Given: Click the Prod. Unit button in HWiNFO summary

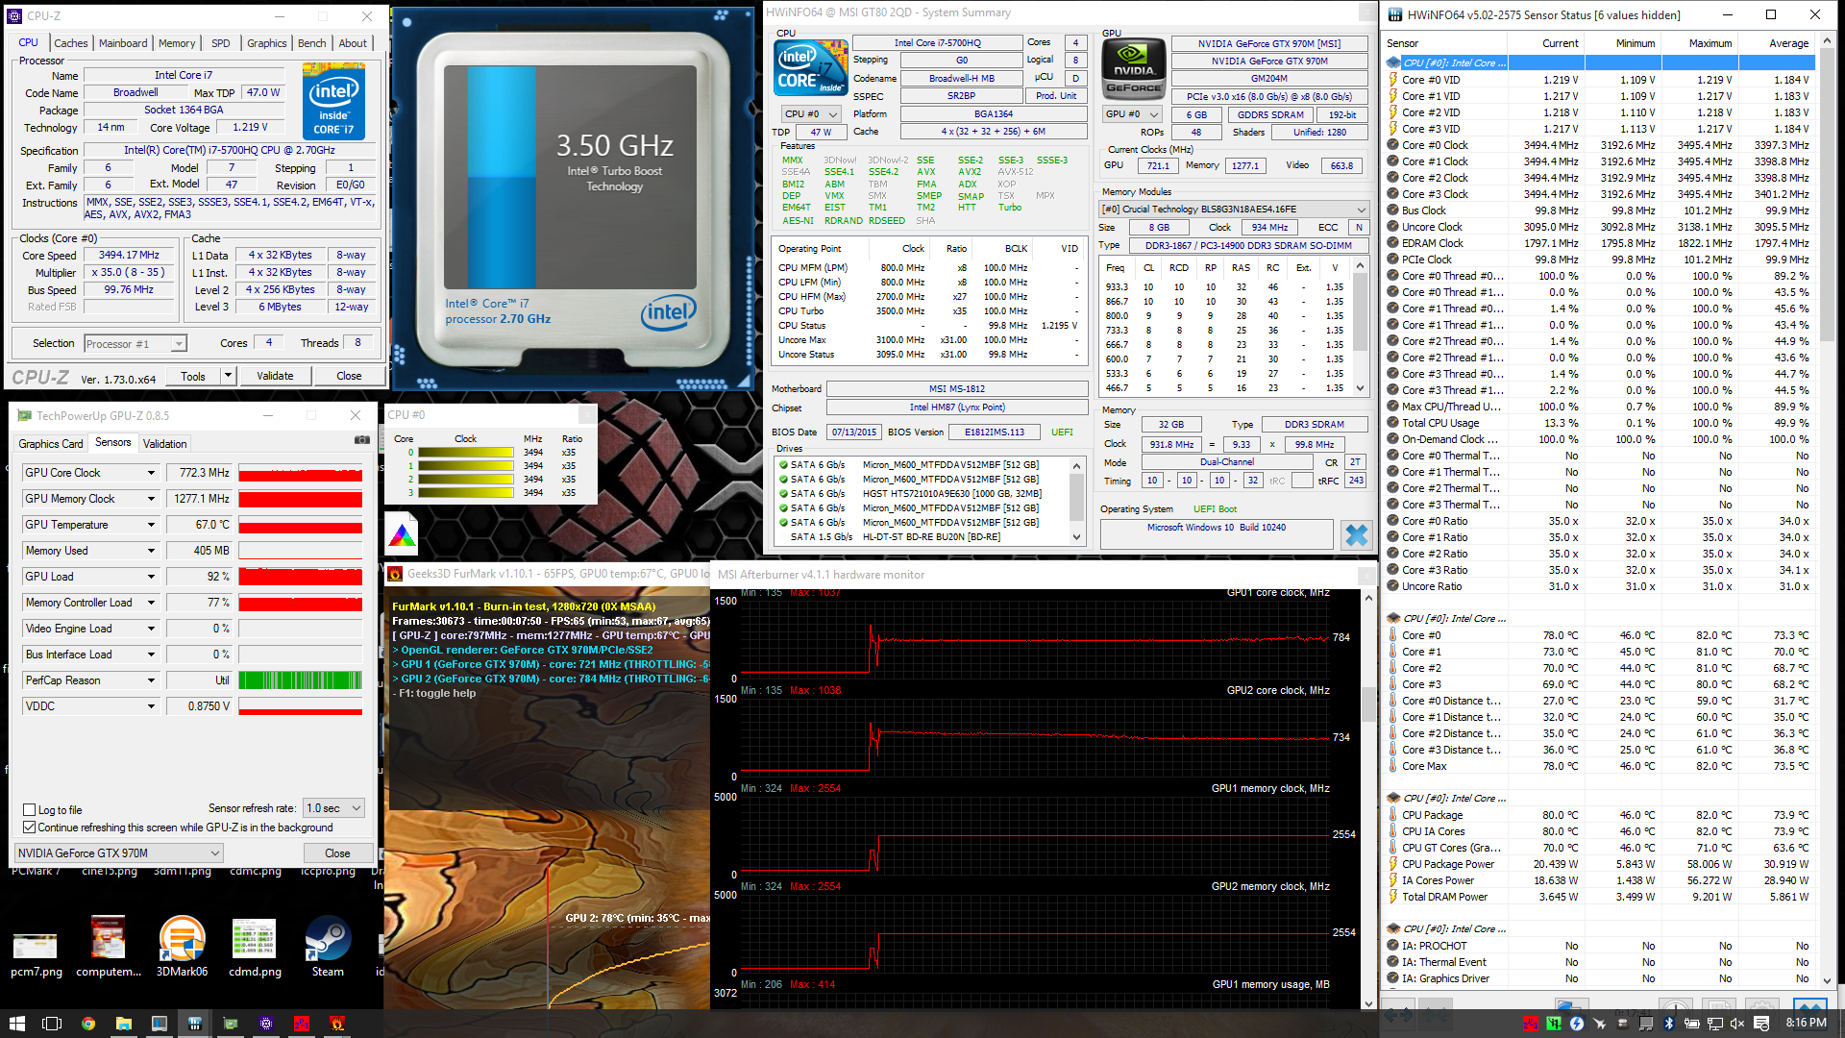Looking at the screenshot, I should click(x=1056, y=96).
